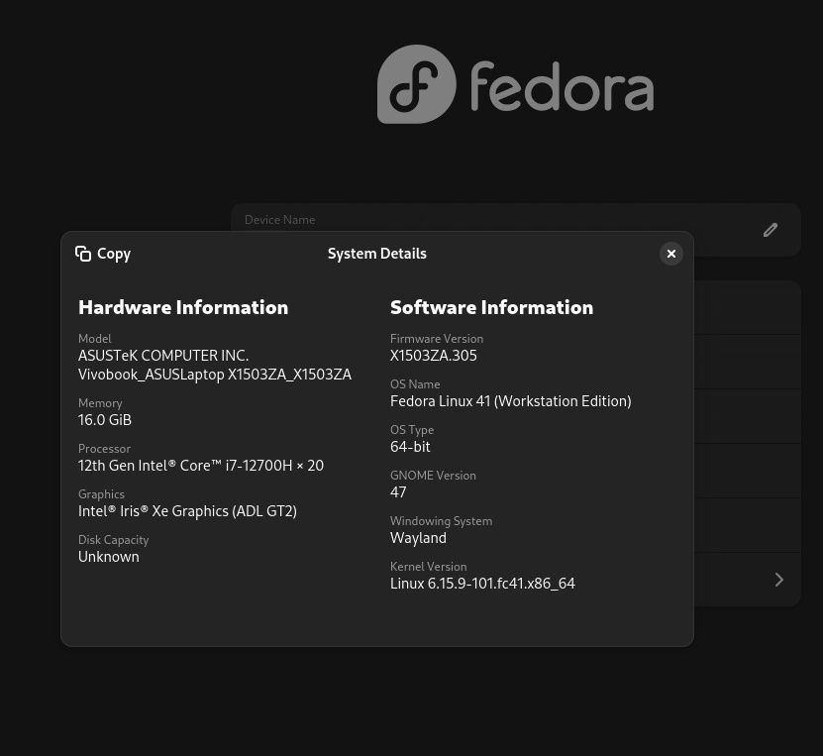
Task: Click the OS Type label
Action: [x=412, y=430]
